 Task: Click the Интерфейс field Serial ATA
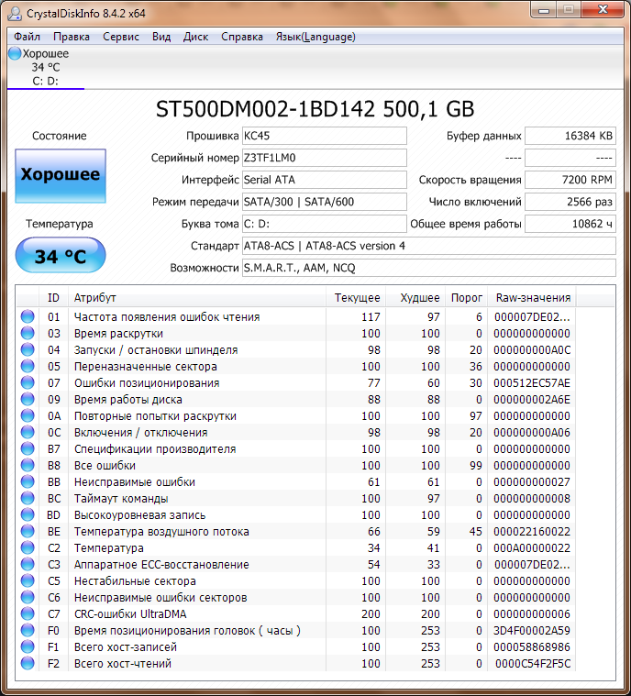click(x=324, y=180)
